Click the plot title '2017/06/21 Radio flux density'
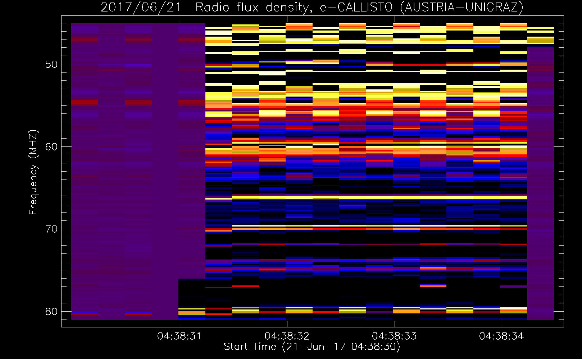Viewport: 582px width, 359px height. [x=312, y=7]
